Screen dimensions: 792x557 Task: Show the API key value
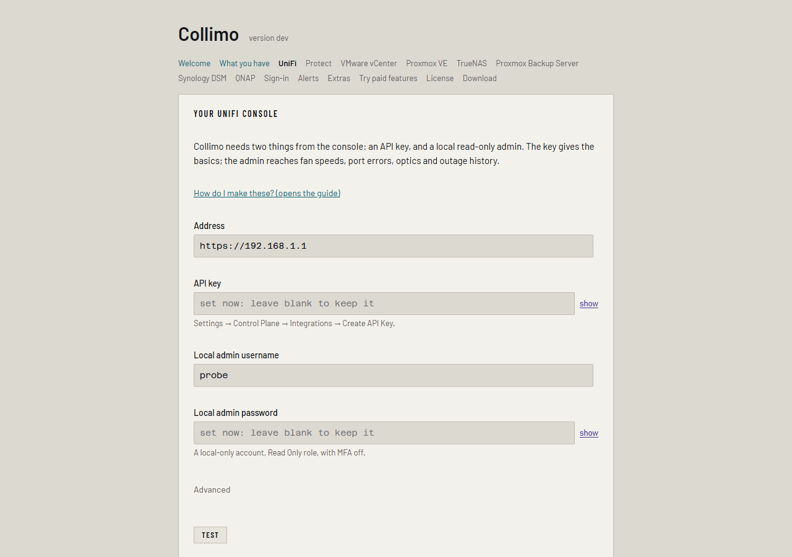(589, 303)
